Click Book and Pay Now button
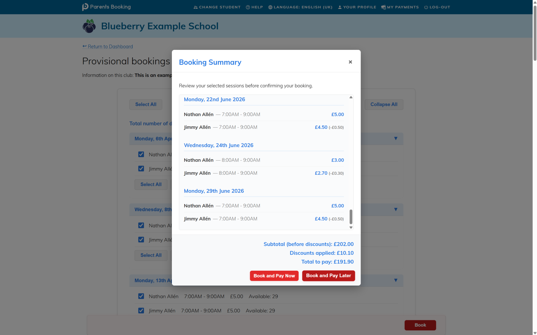Screen dimensions: 537x335 (274, 276)
